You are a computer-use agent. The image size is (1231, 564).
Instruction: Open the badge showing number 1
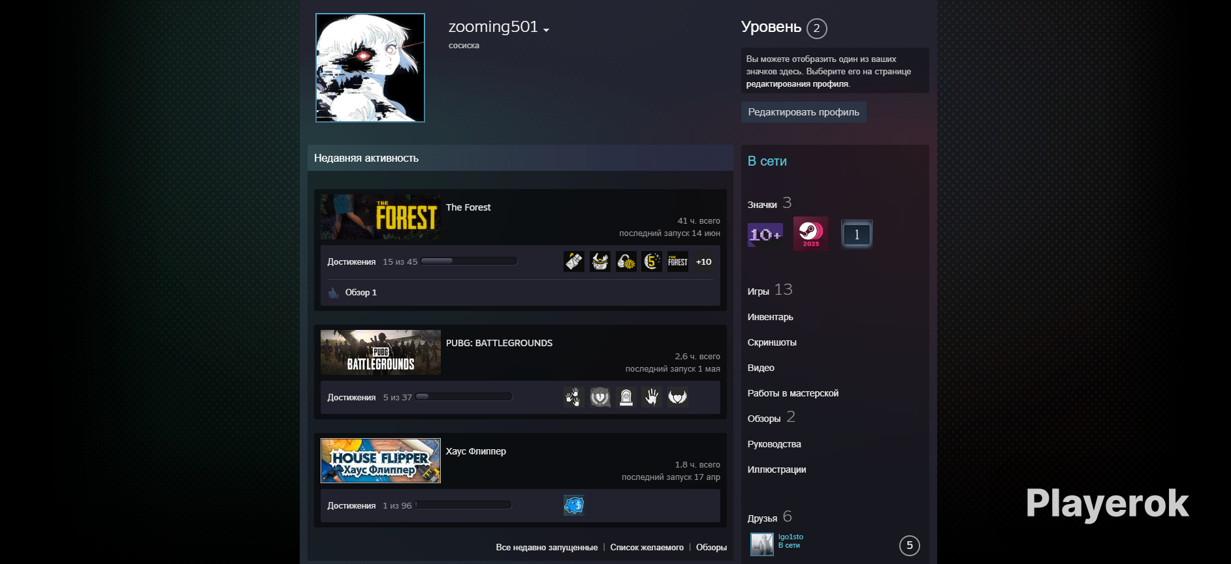tap(857, 234)
